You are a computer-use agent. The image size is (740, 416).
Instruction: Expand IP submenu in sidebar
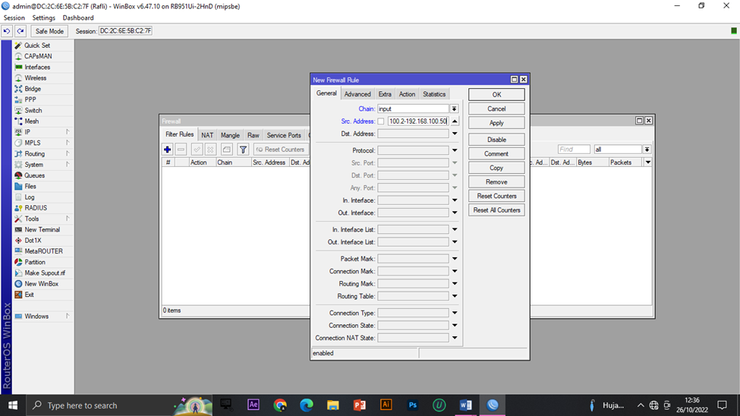point(68,132)
